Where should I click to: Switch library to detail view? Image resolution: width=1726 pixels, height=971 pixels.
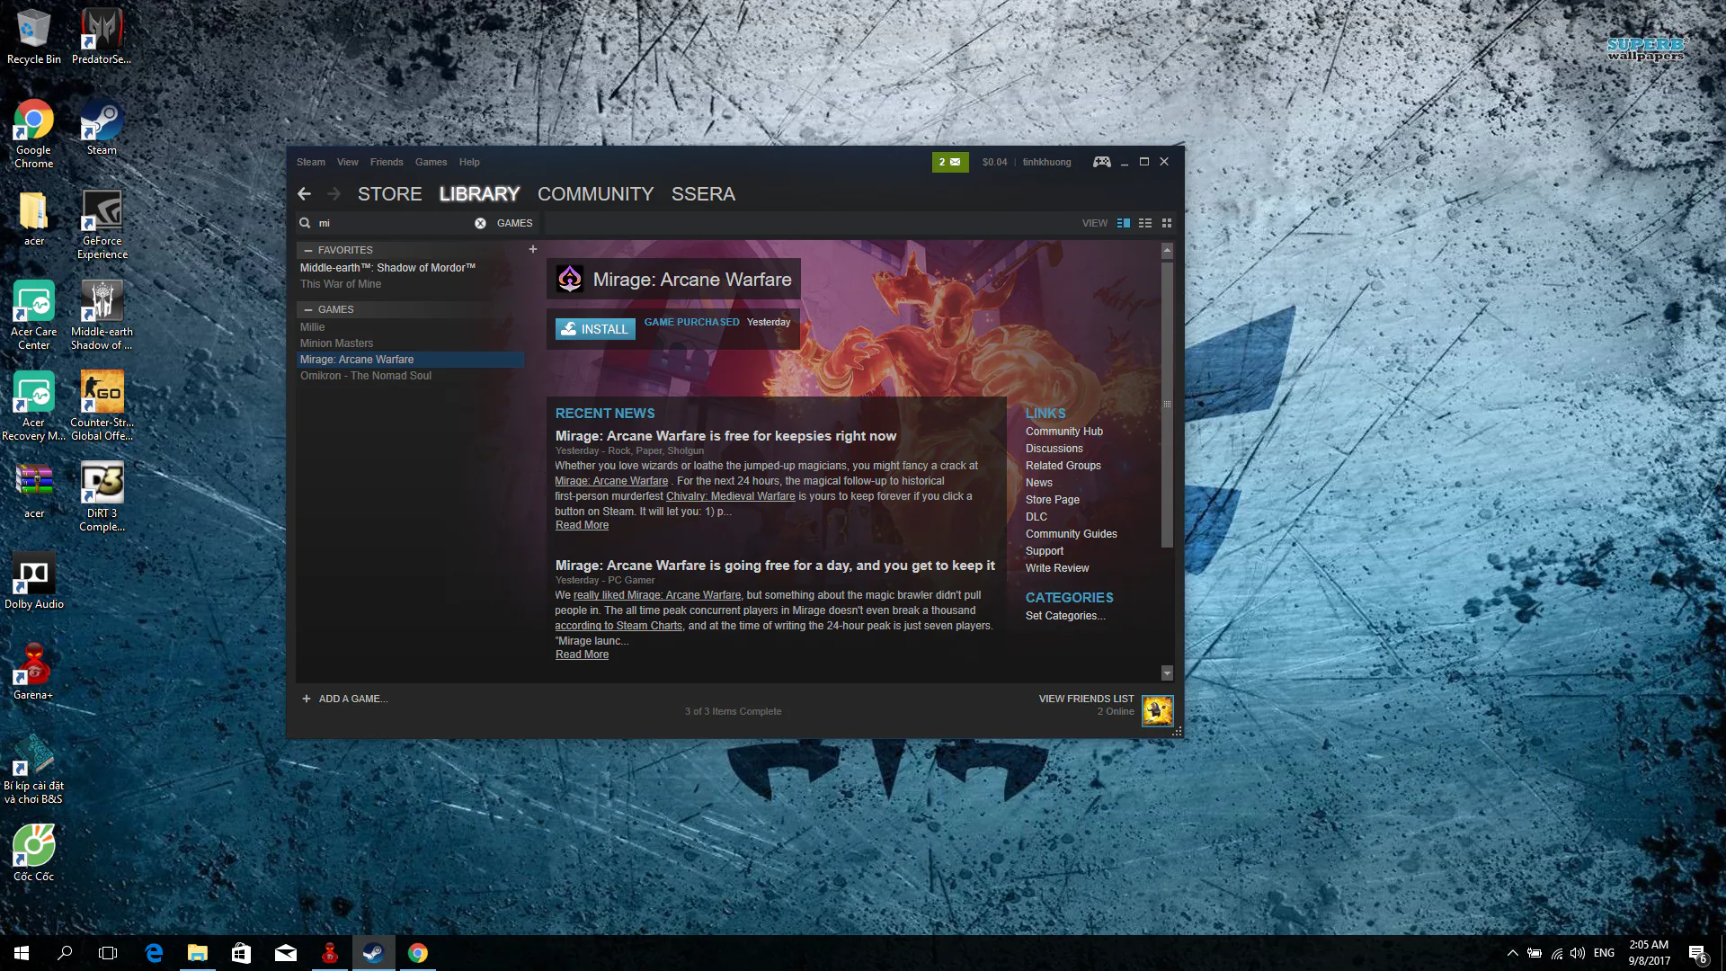pos(1124,223)
